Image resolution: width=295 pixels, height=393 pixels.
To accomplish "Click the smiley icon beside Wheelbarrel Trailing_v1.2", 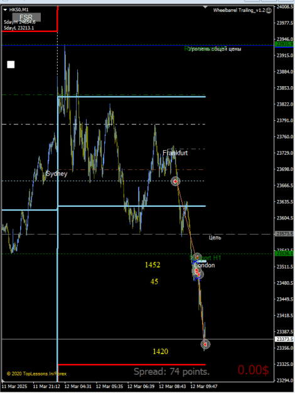I will [269, 11].
